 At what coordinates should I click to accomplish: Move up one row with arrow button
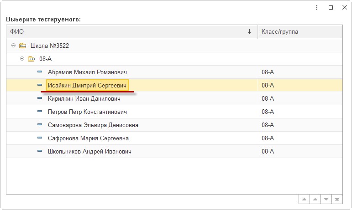(315, 199)
